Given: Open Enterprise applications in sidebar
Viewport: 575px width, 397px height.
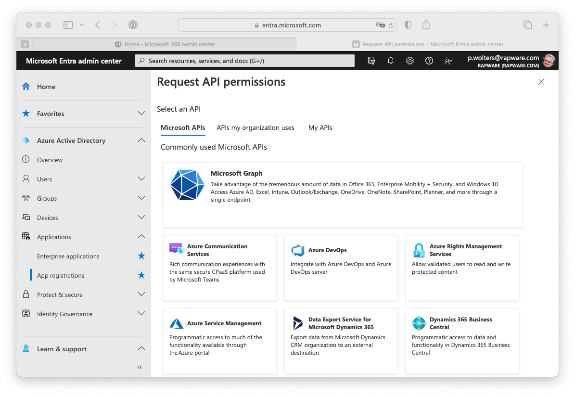Looking at the screenshot, I should [x=68, y=256].
